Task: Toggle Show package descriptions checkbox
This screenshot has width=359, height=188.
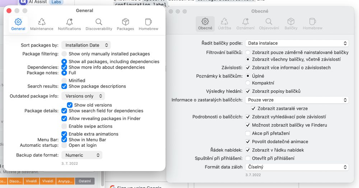Action: tap(64, 86)
